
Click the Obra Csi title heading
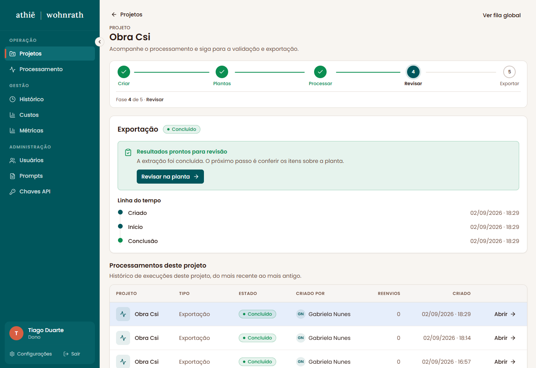click(x=130, y=37)
